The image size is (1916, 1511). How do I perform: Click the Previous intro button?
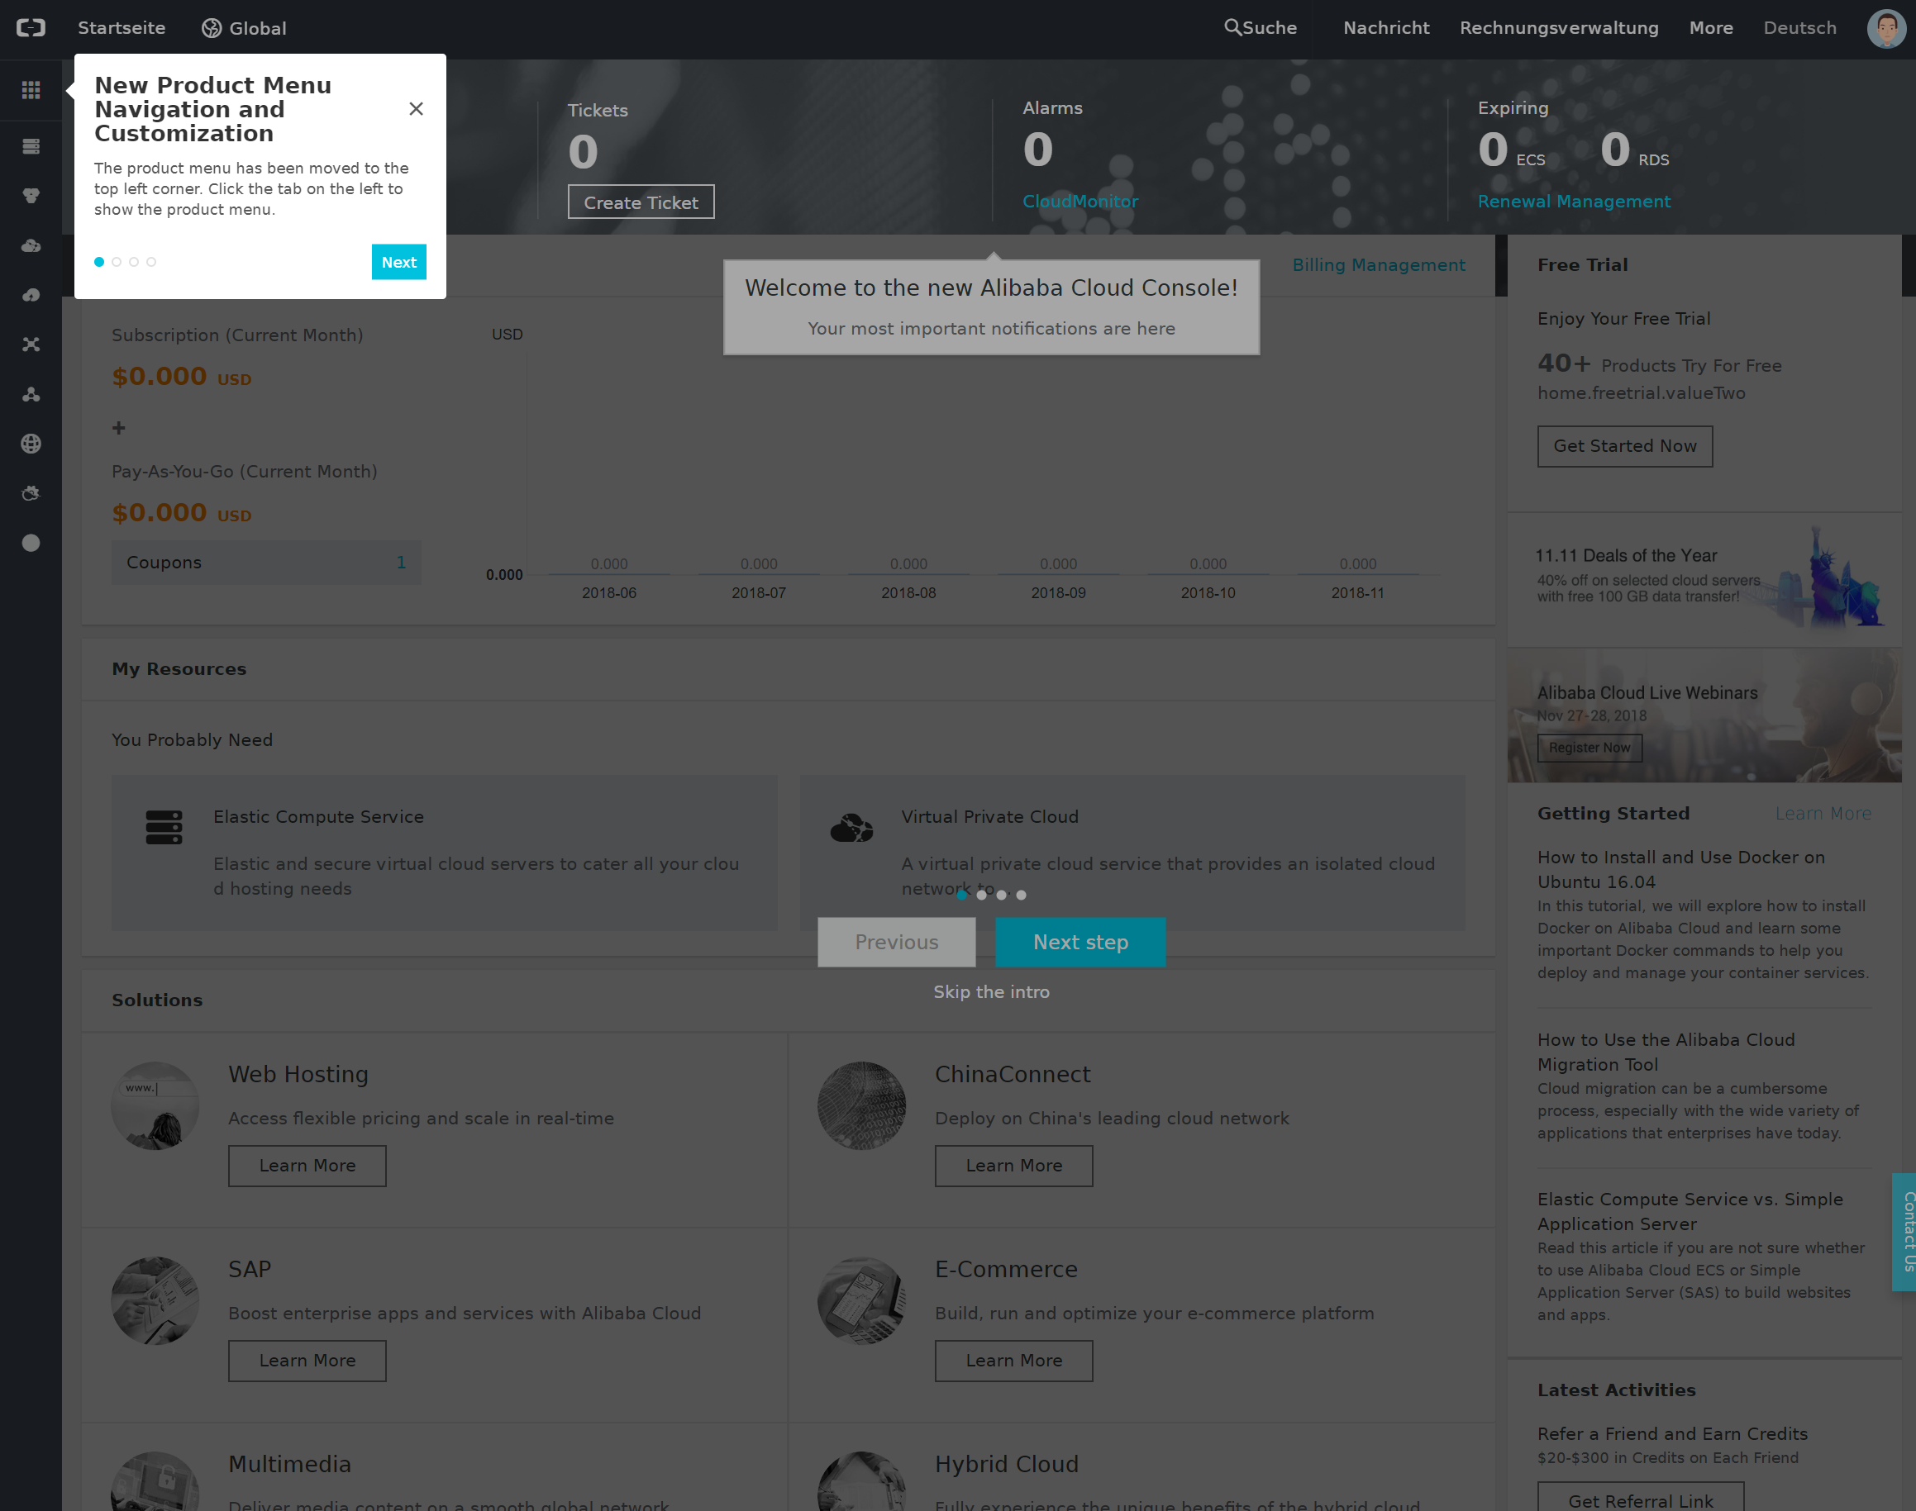(x=897, y=942)
